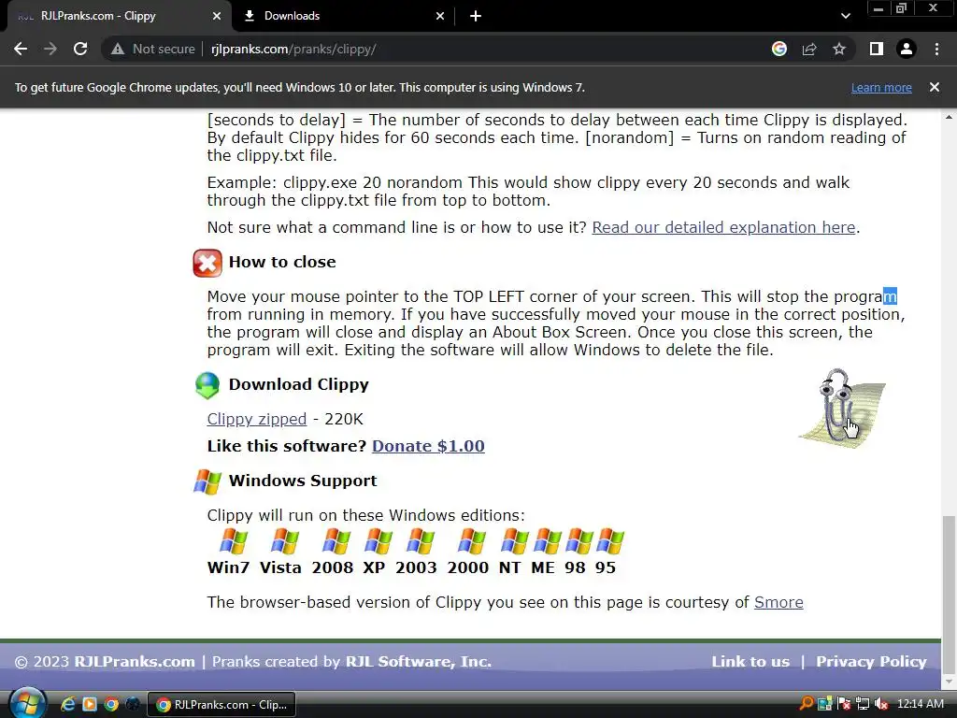Click the Google icon in the address bar

pos(778,49)
